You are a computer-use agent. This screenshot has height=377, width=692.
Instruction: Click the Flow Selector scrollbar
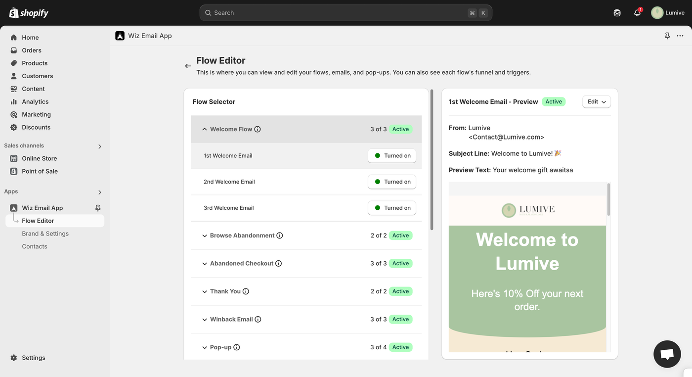pyautogui.click(x=432, y=160)
